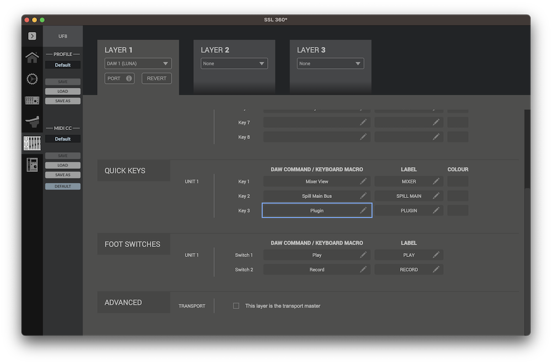Click the REVERT button
The height and width of the screenshot is (364, 552).
tap(157, 78)
